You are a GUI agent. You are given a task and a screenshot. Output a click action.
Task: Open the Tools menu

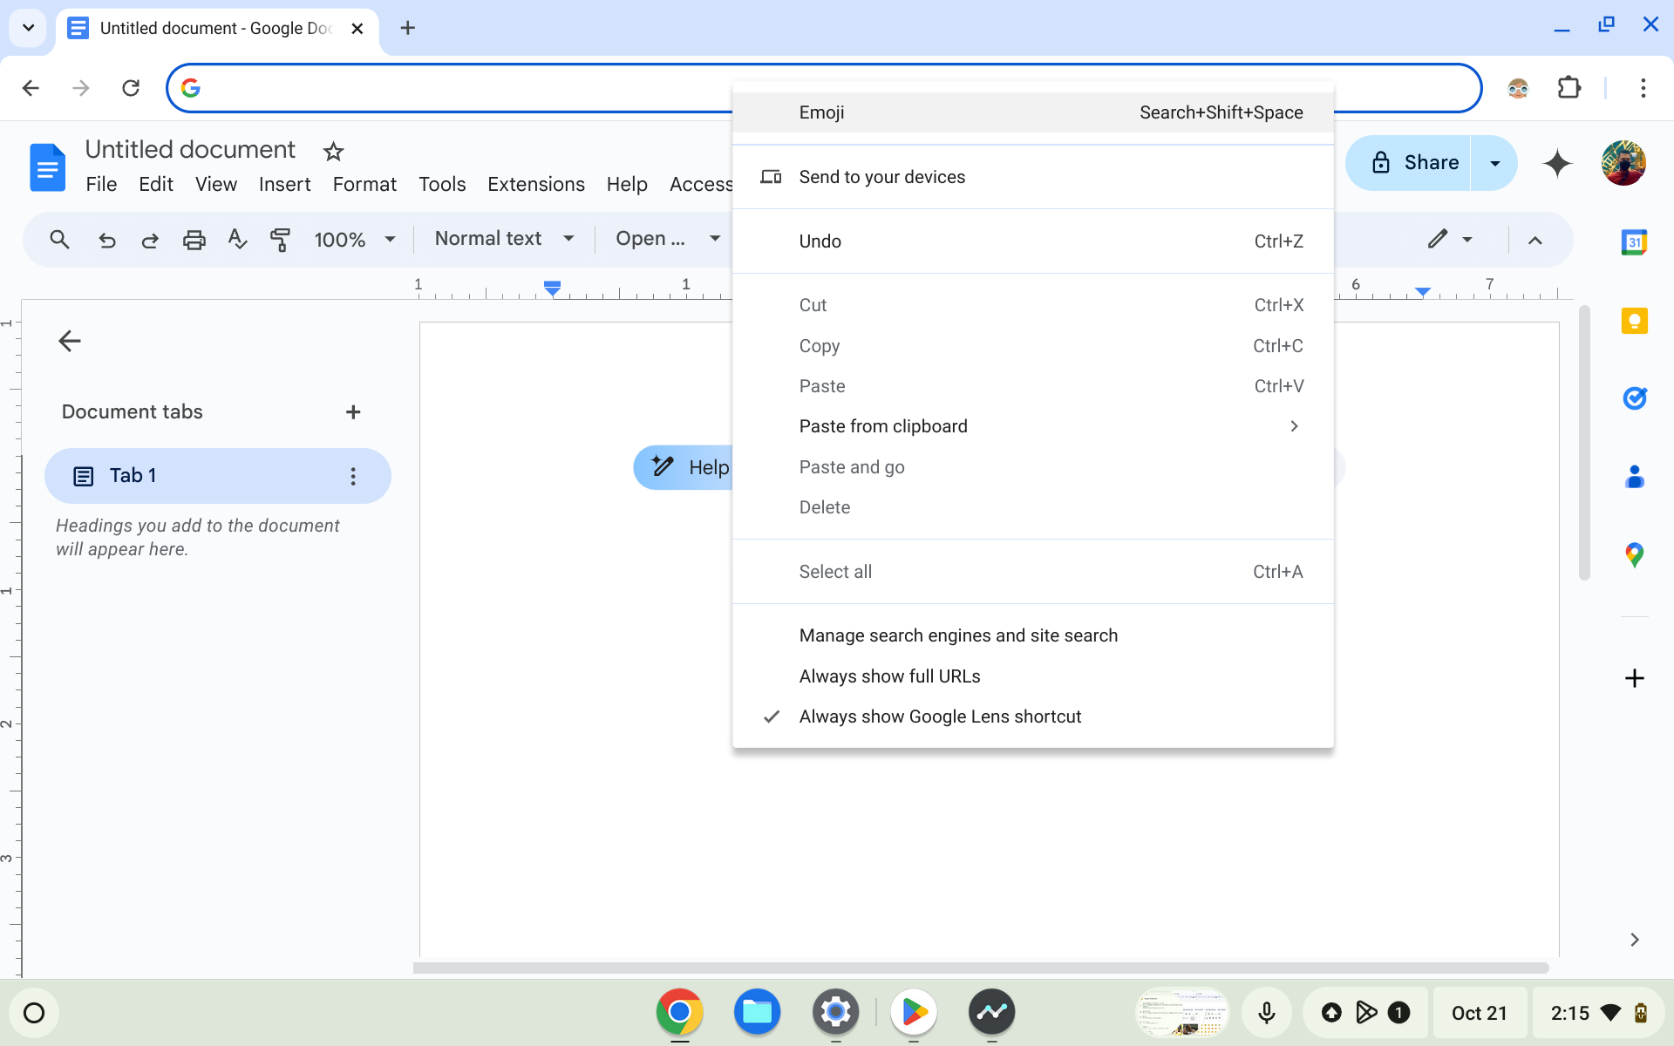click(442, 184)
